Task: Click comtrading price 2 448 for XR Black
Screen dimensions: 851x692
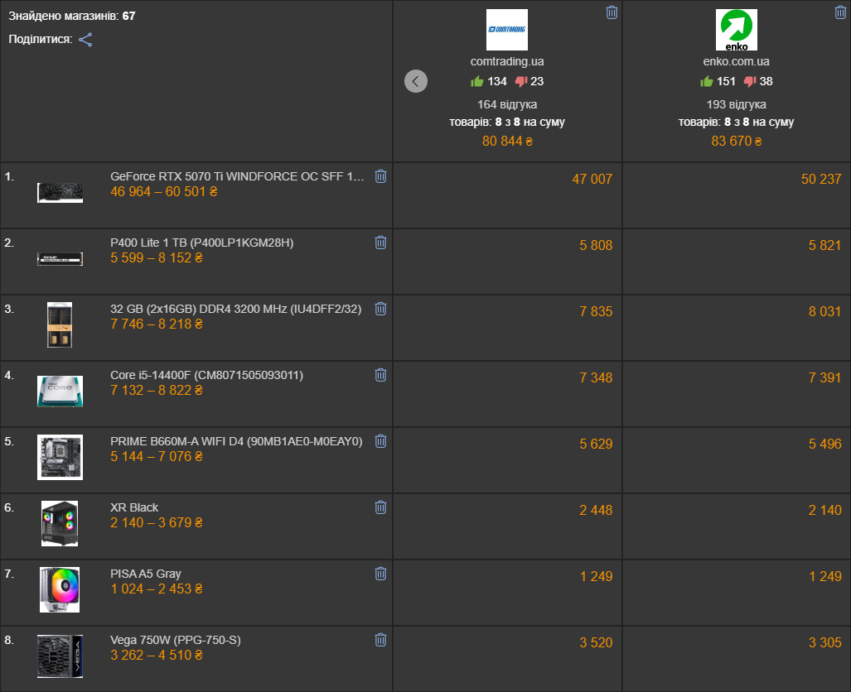Action: pyautogui.click(x=596, y=510)
